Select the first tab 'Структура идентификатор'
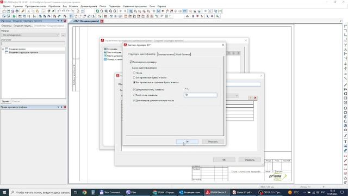 click(142, 54)
